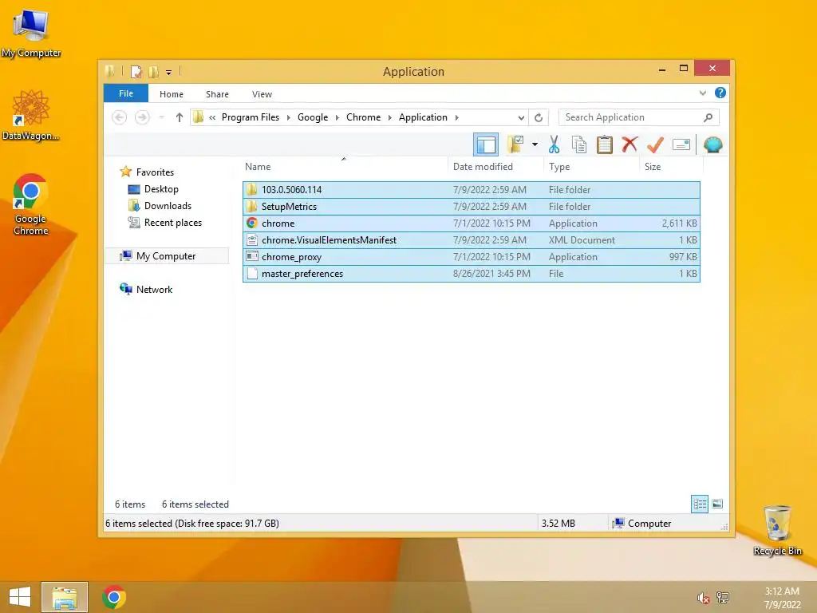The image size is (817, 613).
Task: Sort by the Size column header
Action: 653,167
